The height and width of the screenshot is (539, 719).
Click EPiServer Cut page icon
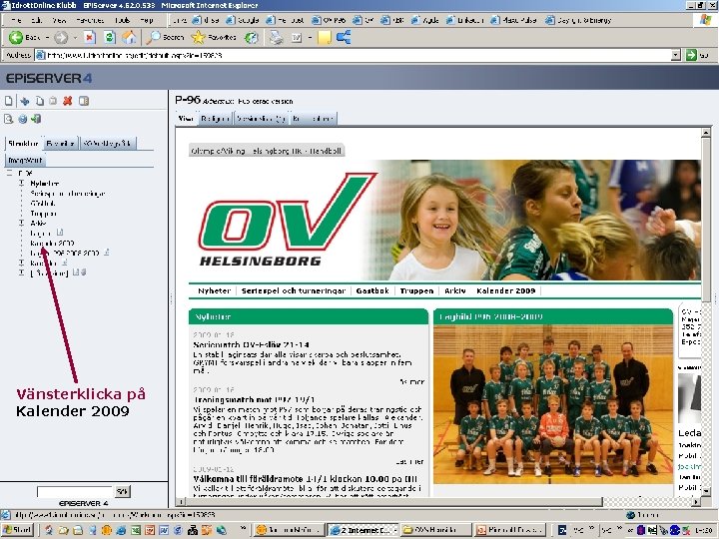tap(24, 101)
